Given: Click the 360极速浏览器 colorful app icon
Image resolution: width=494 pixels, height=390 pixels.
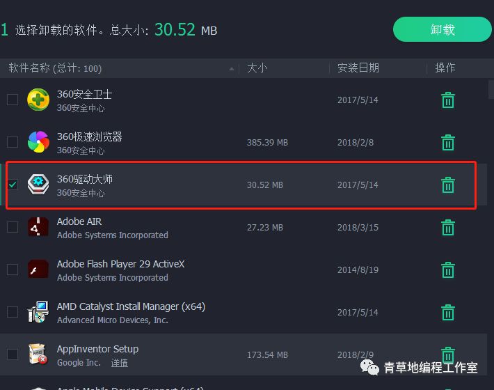Looking at the screenshot, I should [x=38, y=142].
